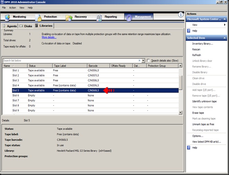Image resolution: width=229 pixels, height=175 pixels.
Task: Switch to the Disks tab
Action: click(x=26, y=26)
